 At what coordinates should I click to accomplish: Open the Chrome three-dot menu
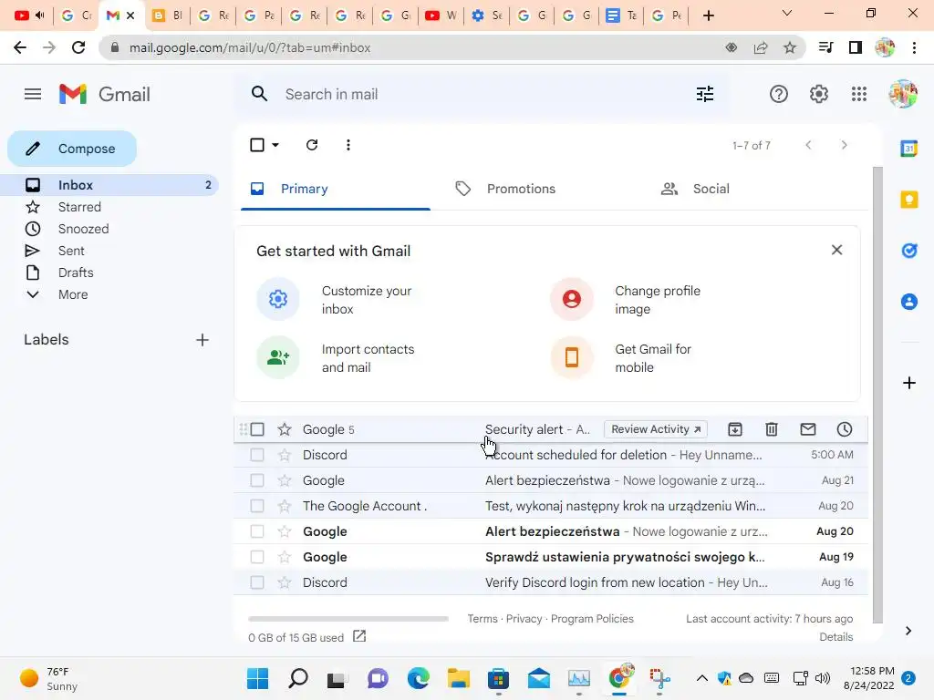(914, 47)
